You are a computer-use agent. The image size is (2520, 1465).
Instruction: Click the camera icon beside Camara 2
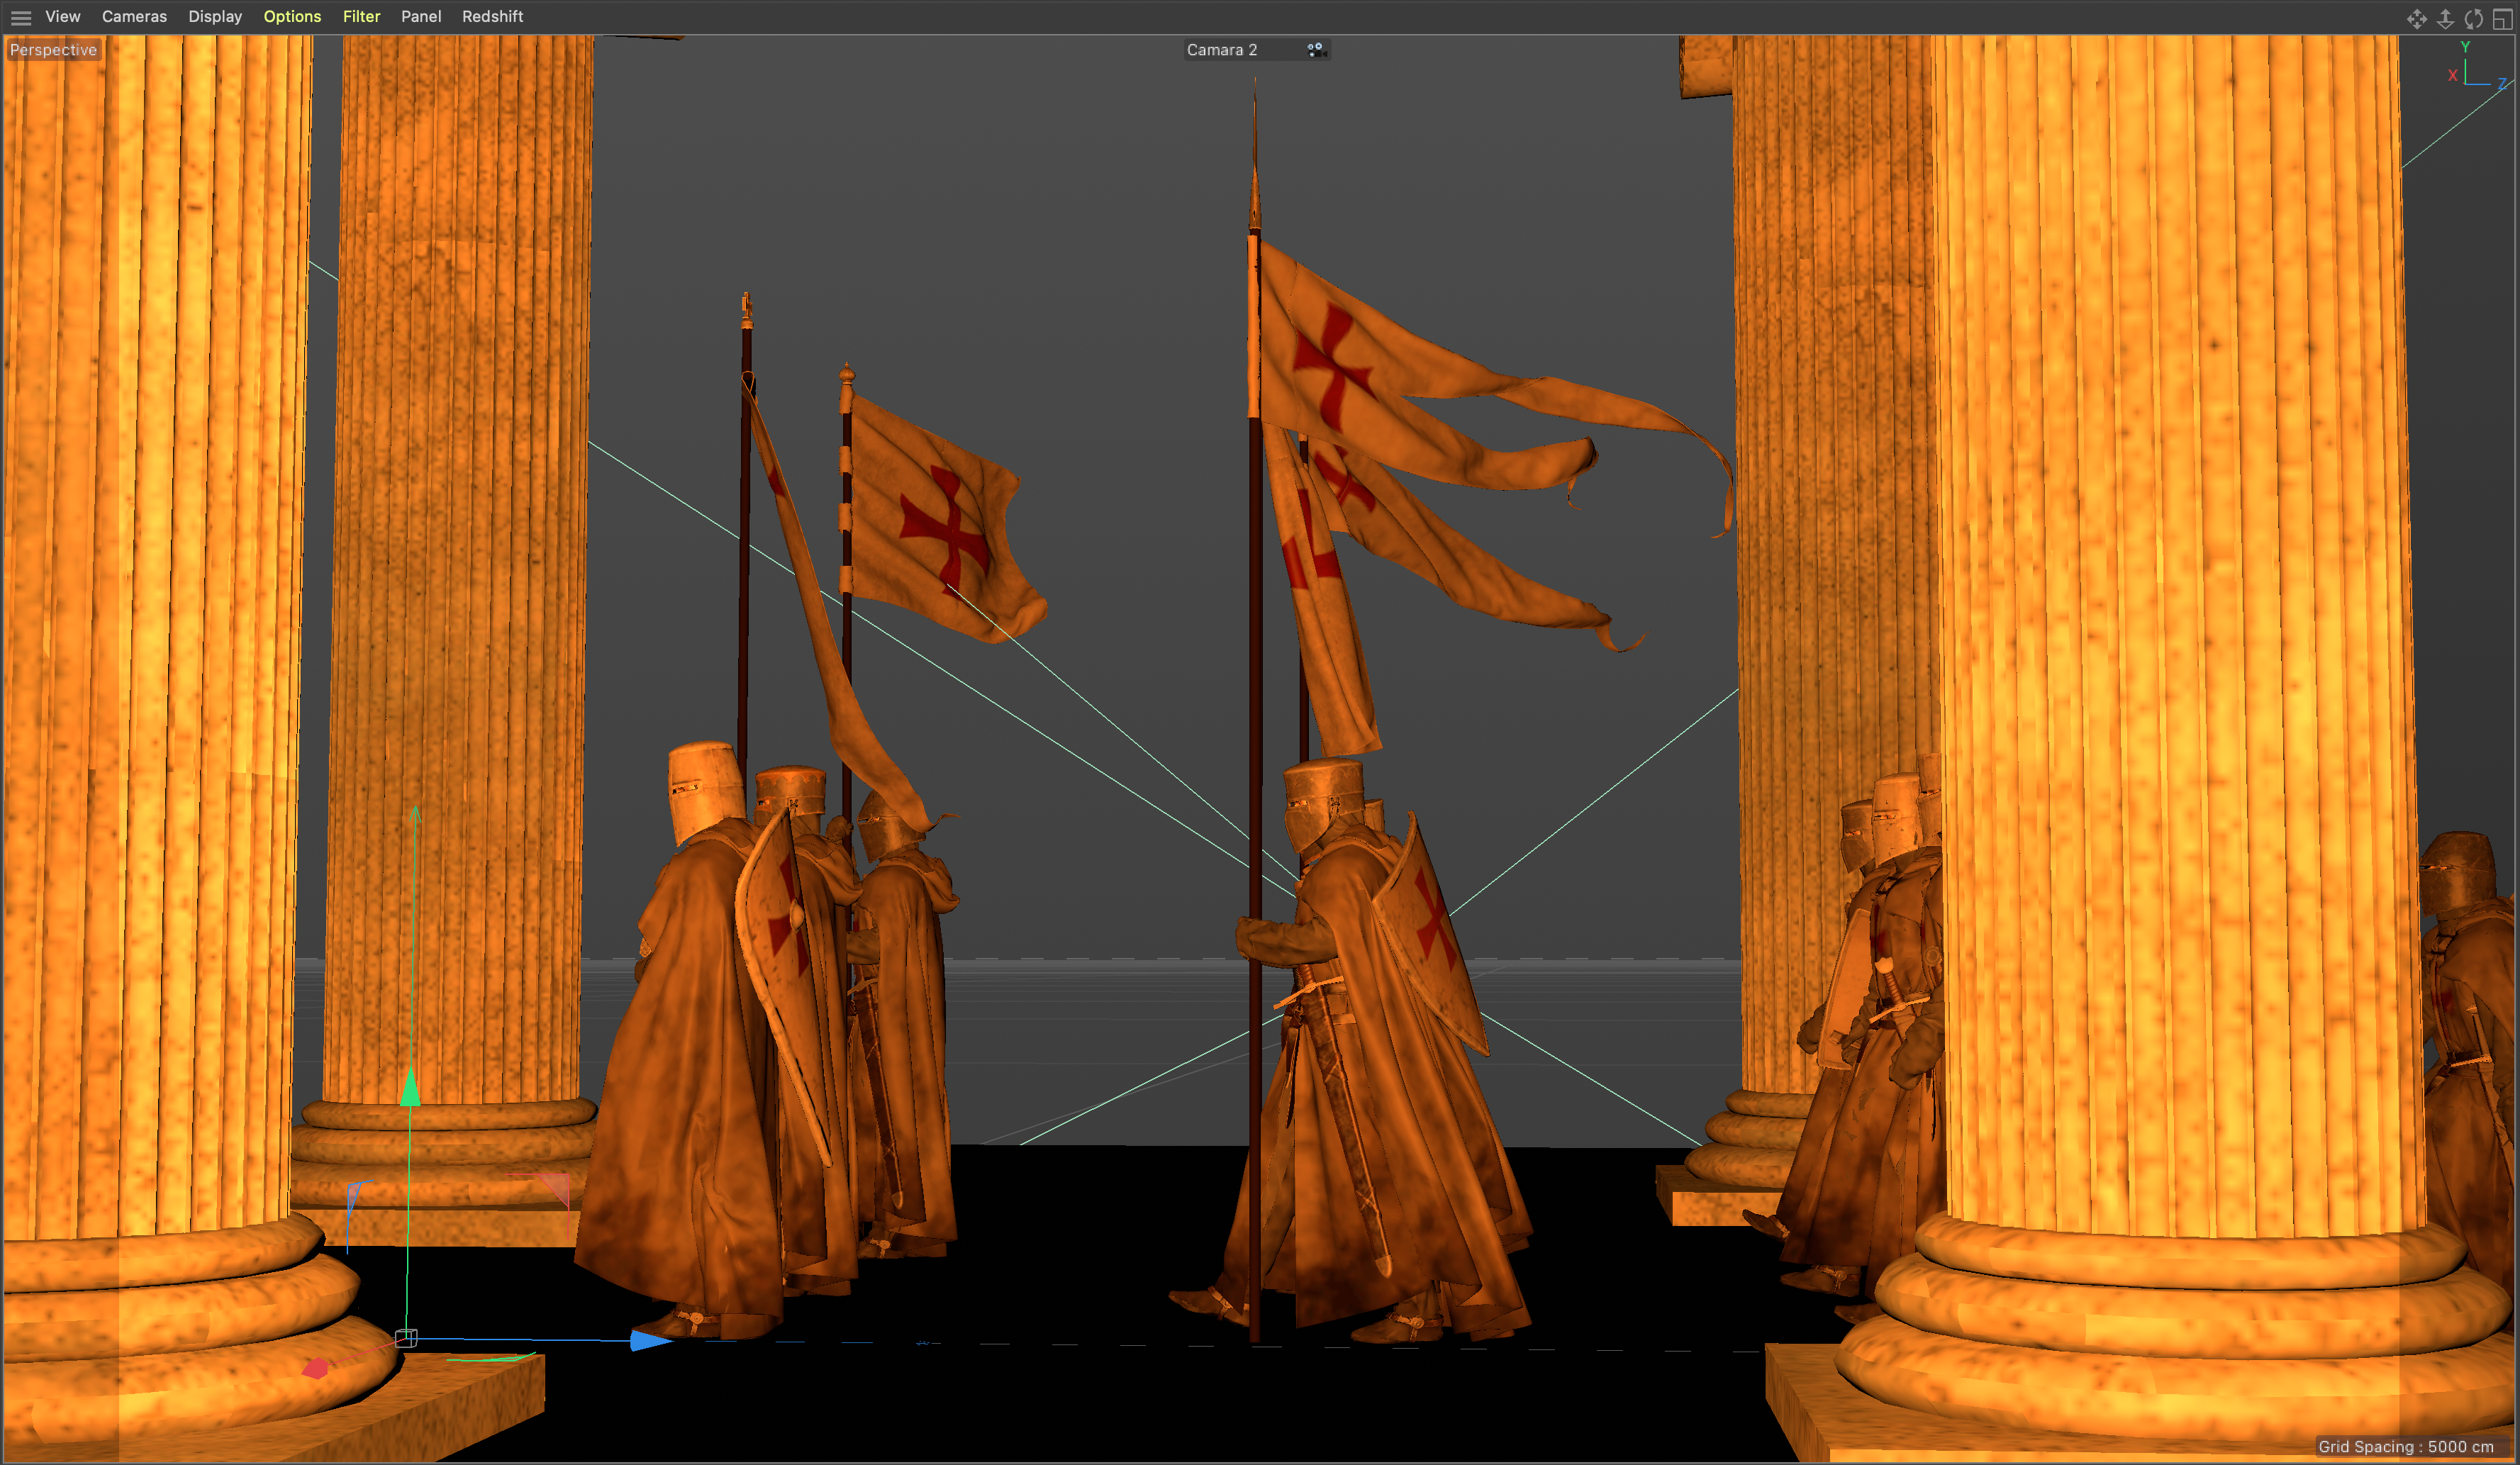[1315, 49]
